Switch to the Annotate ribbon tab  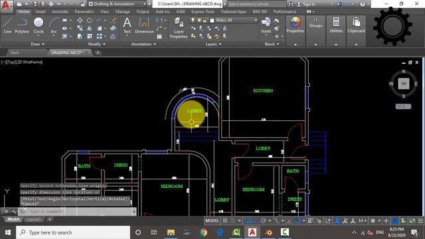pyautogui.click(x=60, y=12)
